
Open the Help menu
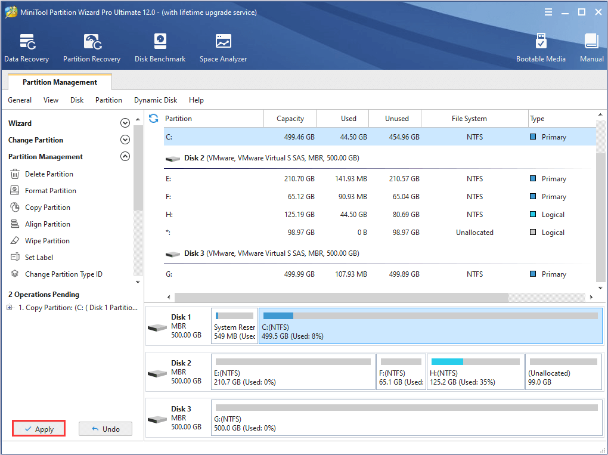pyautogui.click(x=196, y=100)
